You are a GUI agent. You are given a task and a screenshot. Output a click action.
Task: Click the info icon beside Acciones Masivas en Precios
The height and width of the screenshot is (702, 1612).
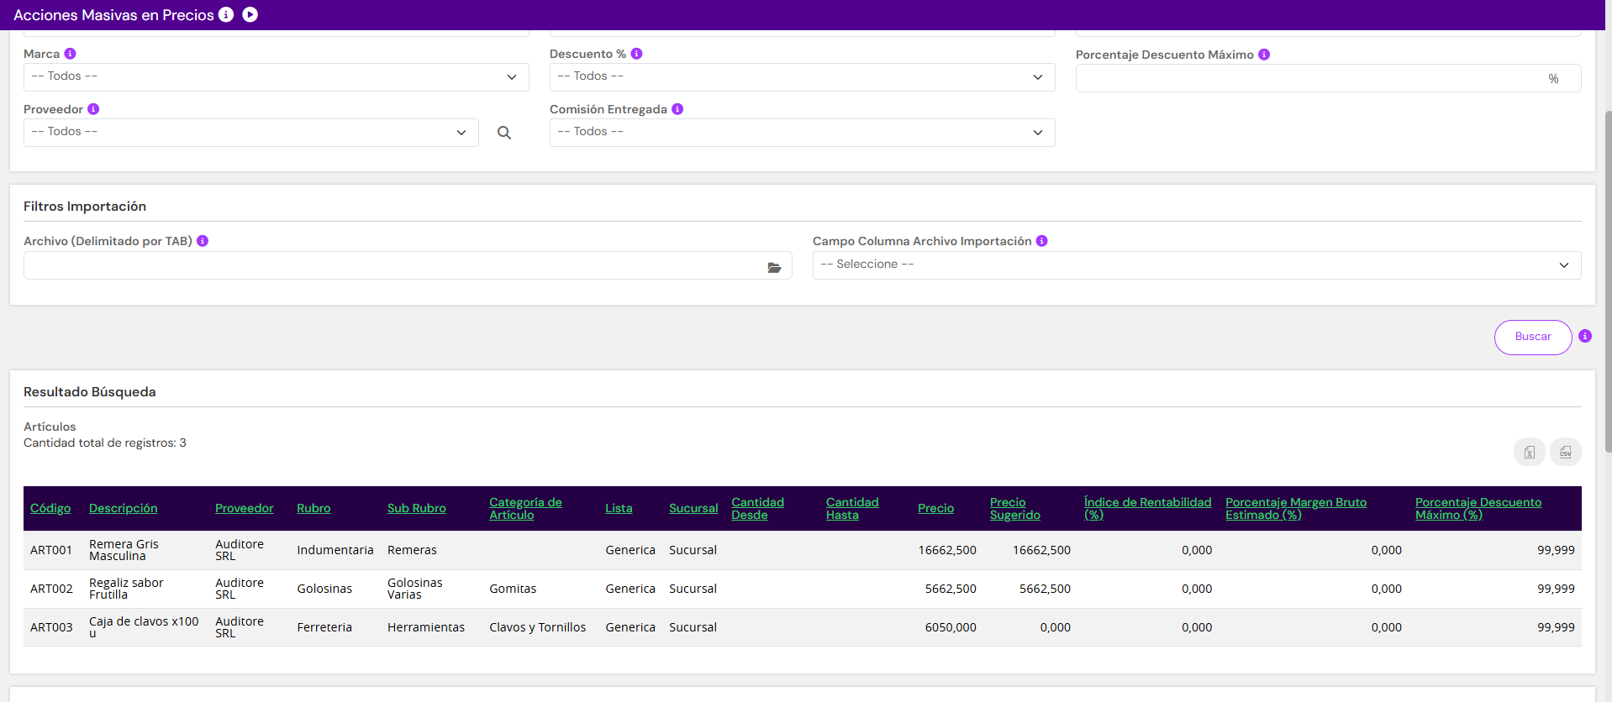click(226, 14)
